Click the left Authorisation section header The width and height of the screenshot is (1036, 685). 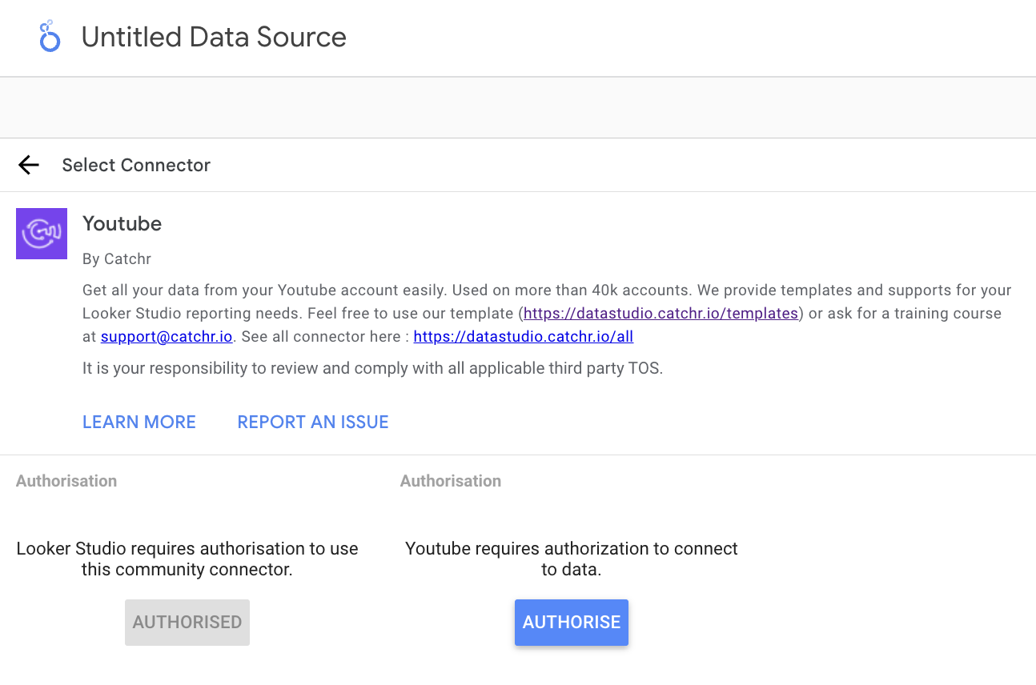tap(66, 480)
